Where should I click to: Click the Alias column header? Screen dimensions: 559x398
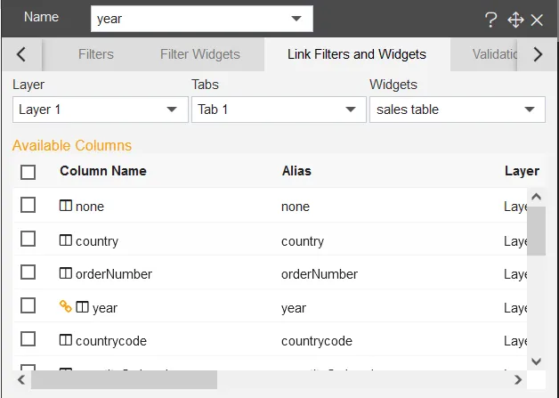[296, 171]
